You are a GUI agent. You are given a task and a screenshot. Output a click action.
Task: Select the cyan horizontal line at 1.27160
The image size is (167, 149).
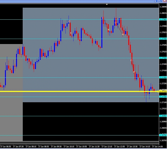[79, 97]
